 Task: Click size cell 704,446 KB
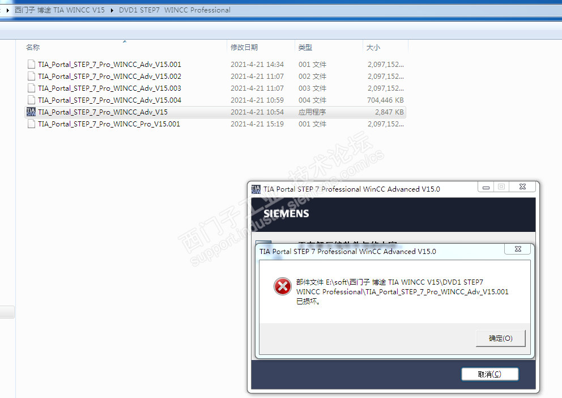click(385, 100)
